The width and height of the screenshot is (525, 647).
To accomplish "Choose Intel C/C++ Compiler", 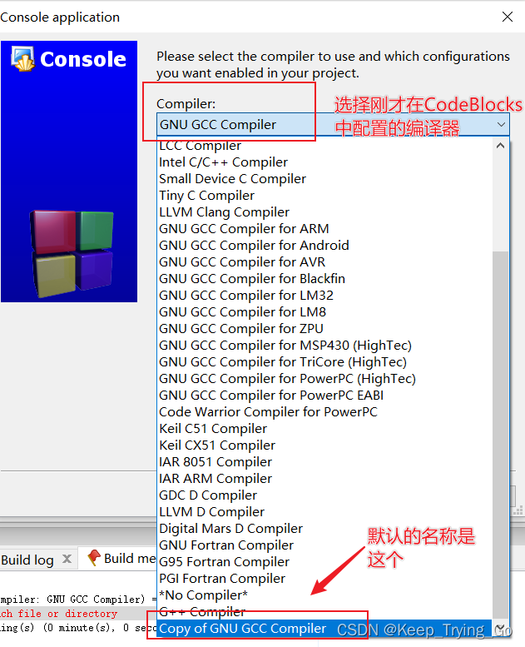I will (x=223, y=162).
